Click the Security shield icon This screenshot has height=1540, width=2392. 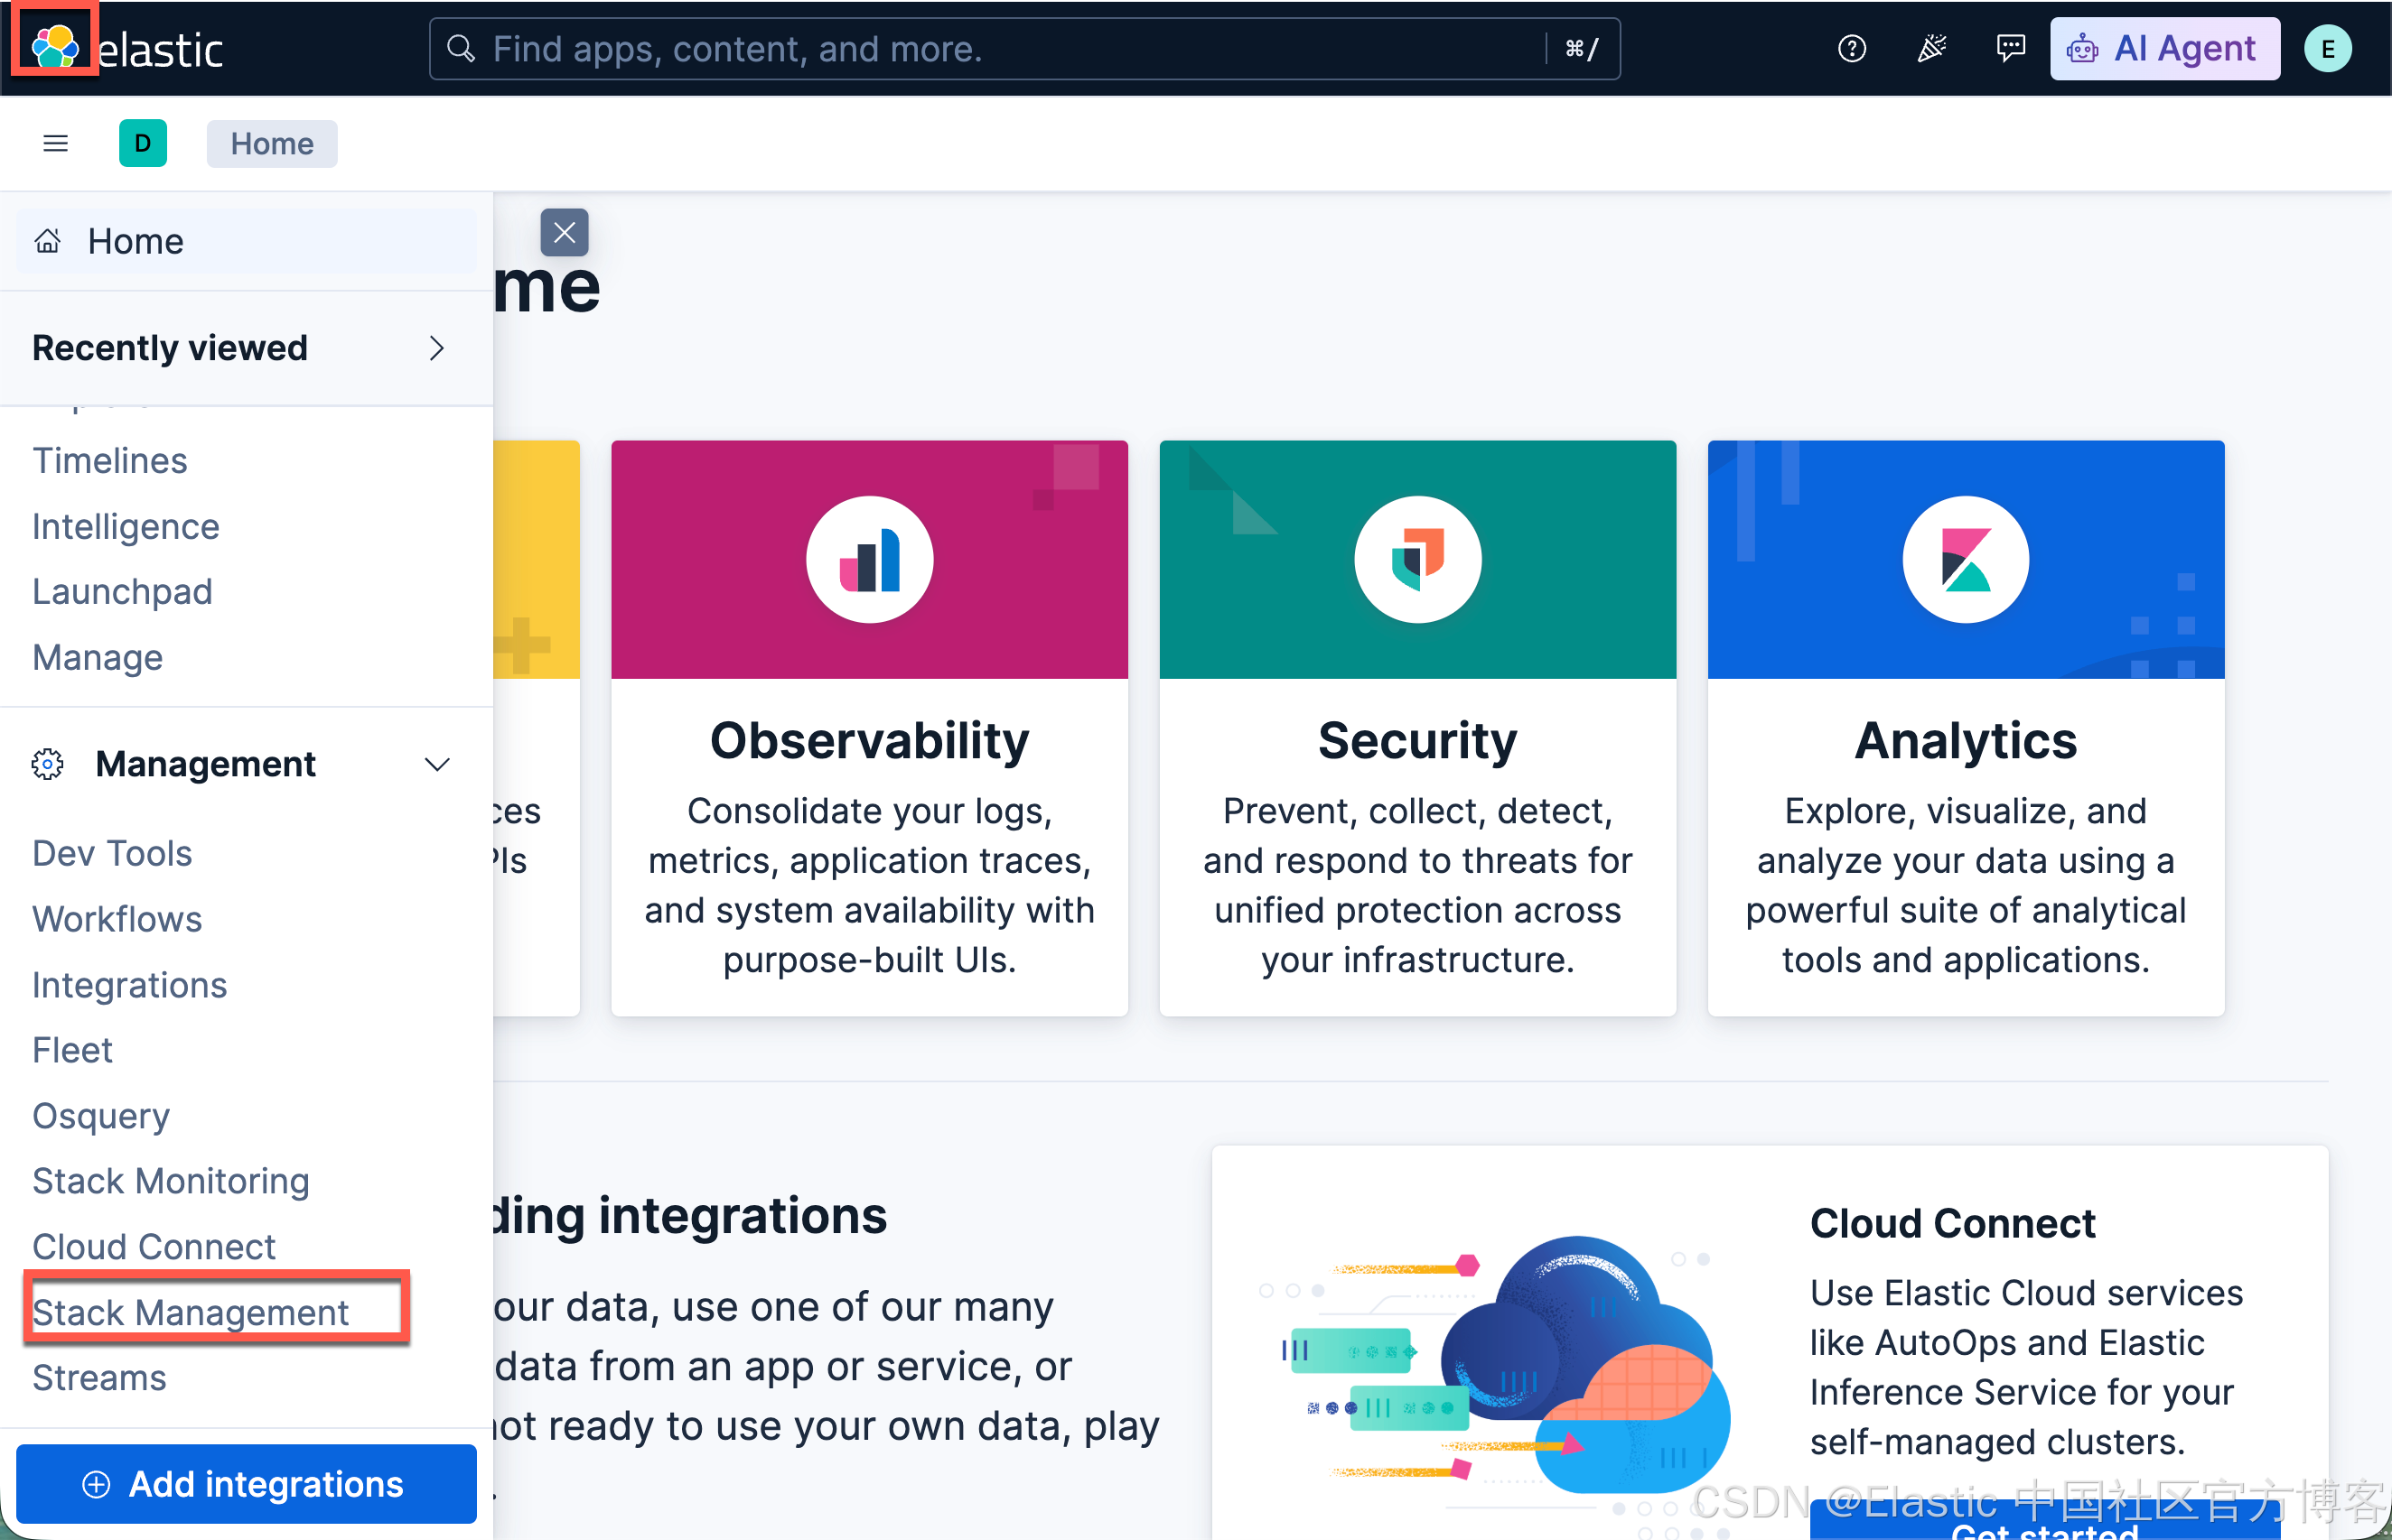[1417, 559]
